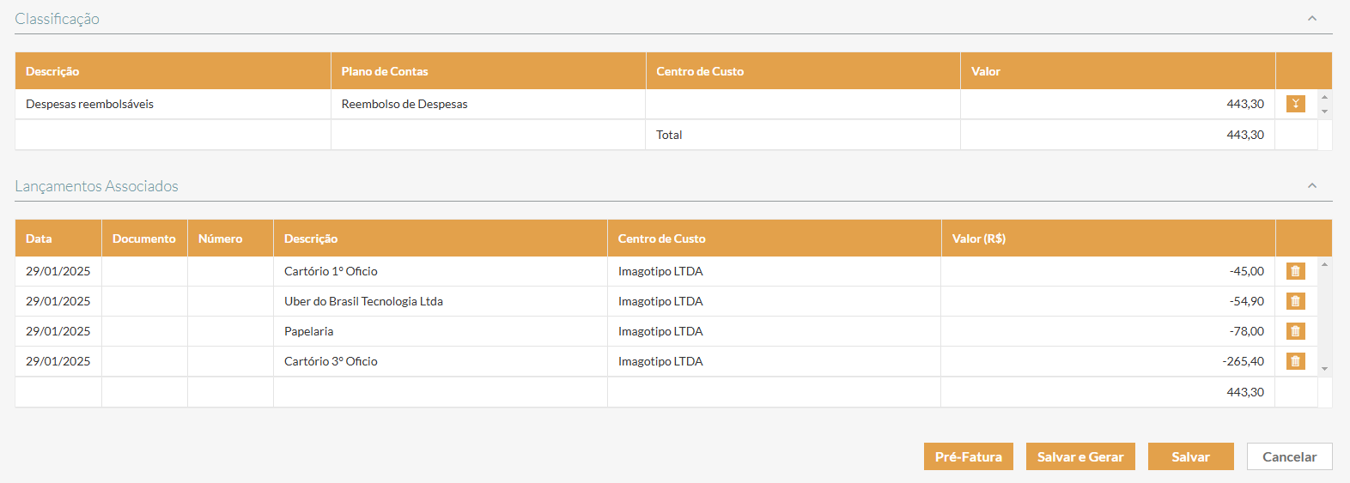The width and height of the screenshot is (1350, 483).
Task: Click up arrow of Lançamentos table scrollbar
Action: click(x=1324, y=264)
